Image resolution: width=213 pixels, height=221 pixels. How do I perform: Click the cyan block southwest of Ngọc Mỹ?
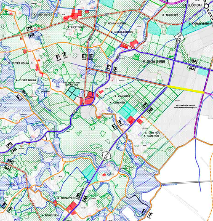154,28
